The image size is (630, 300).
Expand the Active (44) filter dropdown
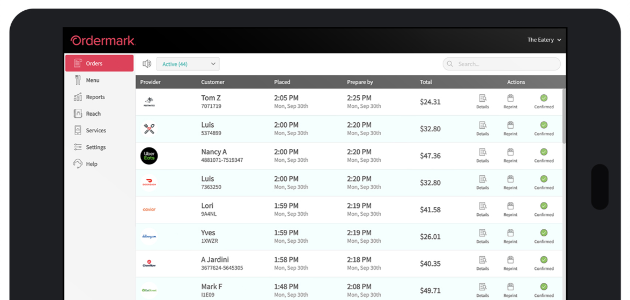(x=188, y=64)
